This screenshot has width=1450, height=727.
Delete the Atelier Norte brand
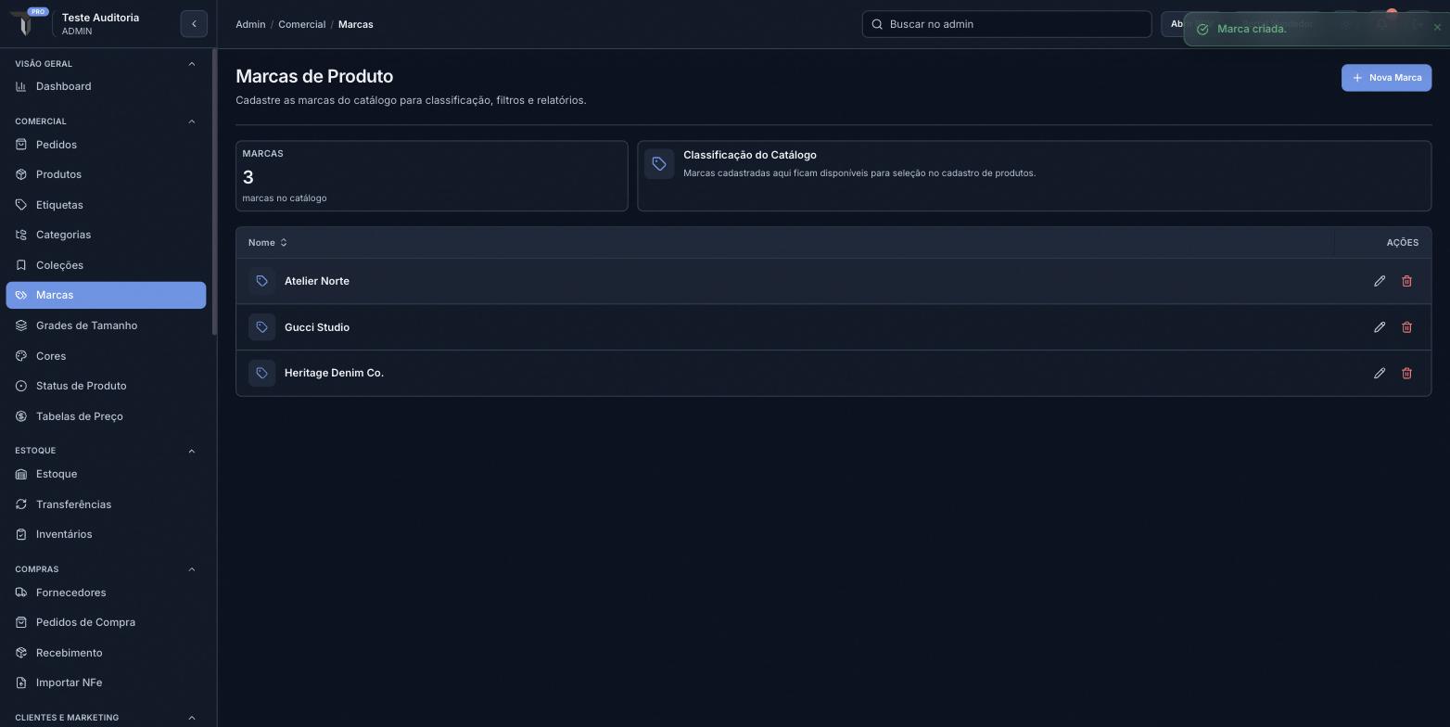click(1406, 281)
